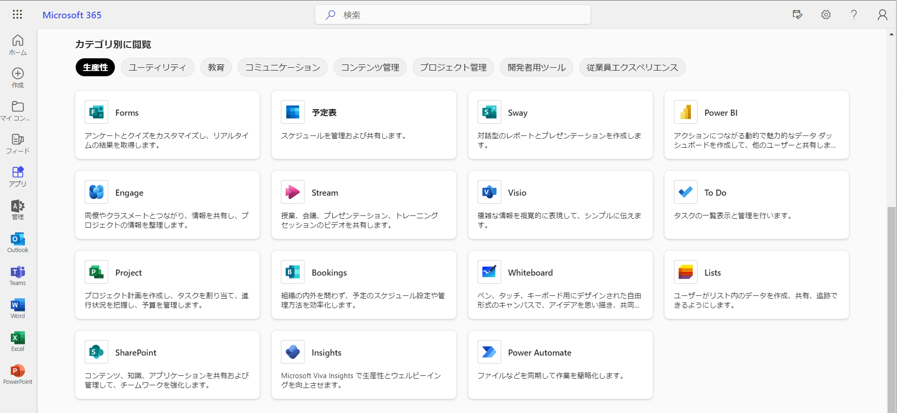This screenshot has width=897, height=413.
Task: Select the ユーティリティ category tab
Action: pyautogui.click(x=157, y=67)
